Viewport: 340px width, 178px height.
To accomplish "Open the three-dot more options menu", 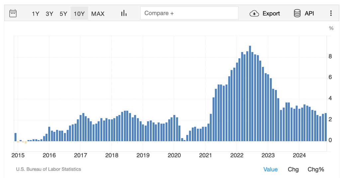I will tap(331, 13).
